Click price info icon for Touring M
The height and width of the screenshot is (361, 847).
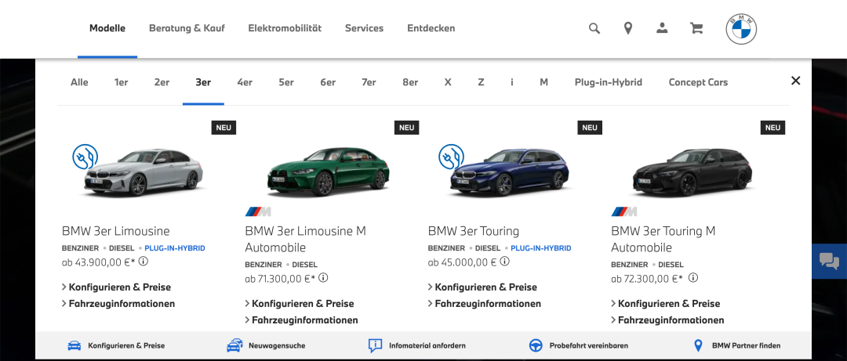coord(693,278)
